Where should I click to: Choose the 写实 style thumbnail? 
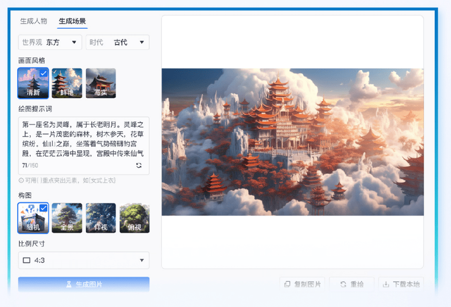tap(101, 83)
